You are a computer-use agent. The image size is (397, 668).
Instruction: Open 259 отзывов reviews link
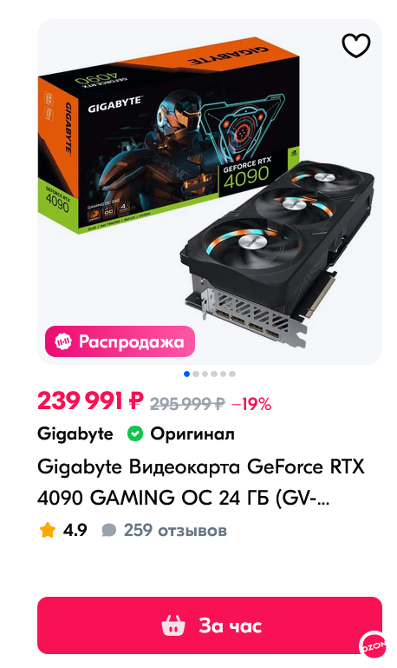(x=175, y=531)
